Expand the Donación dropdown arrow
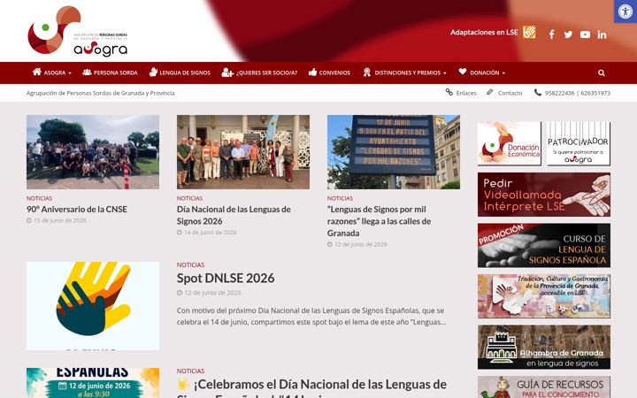Screen dimensions: 637x398 503,73
